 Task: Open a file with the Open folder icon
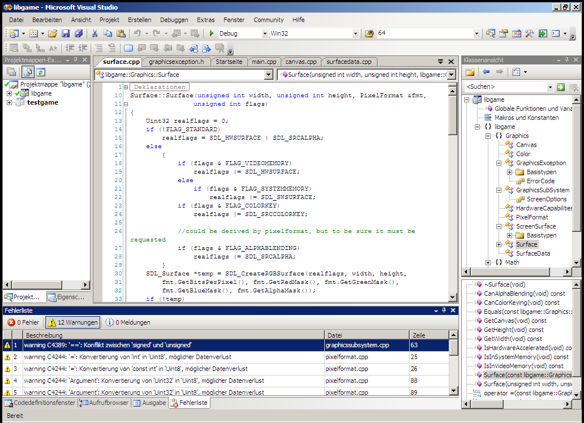[x=53, y=33]
